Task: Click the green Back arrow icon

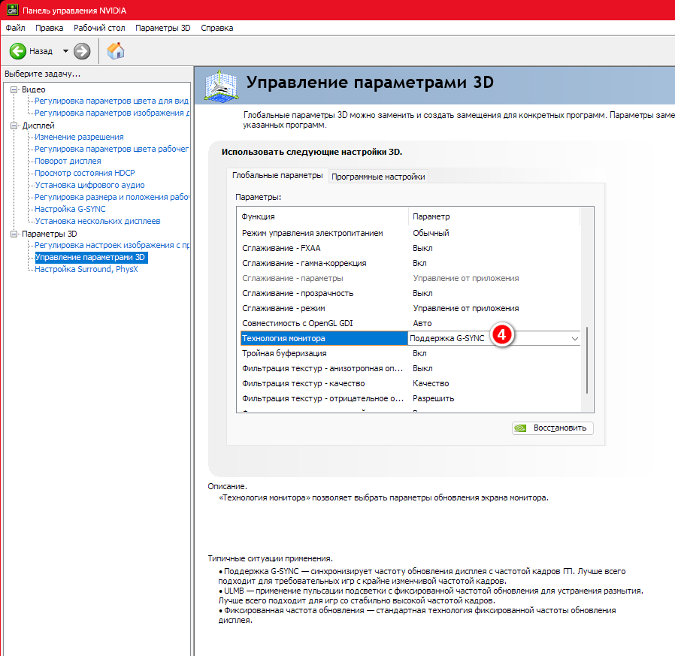Action: click(x=18, y=51)
